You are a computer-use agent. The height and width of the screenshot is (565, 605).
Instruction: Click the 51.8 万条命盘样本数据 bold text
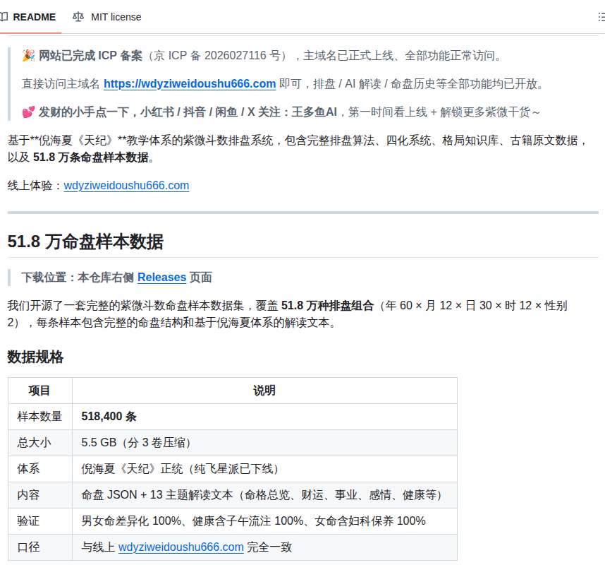[91, 157]
